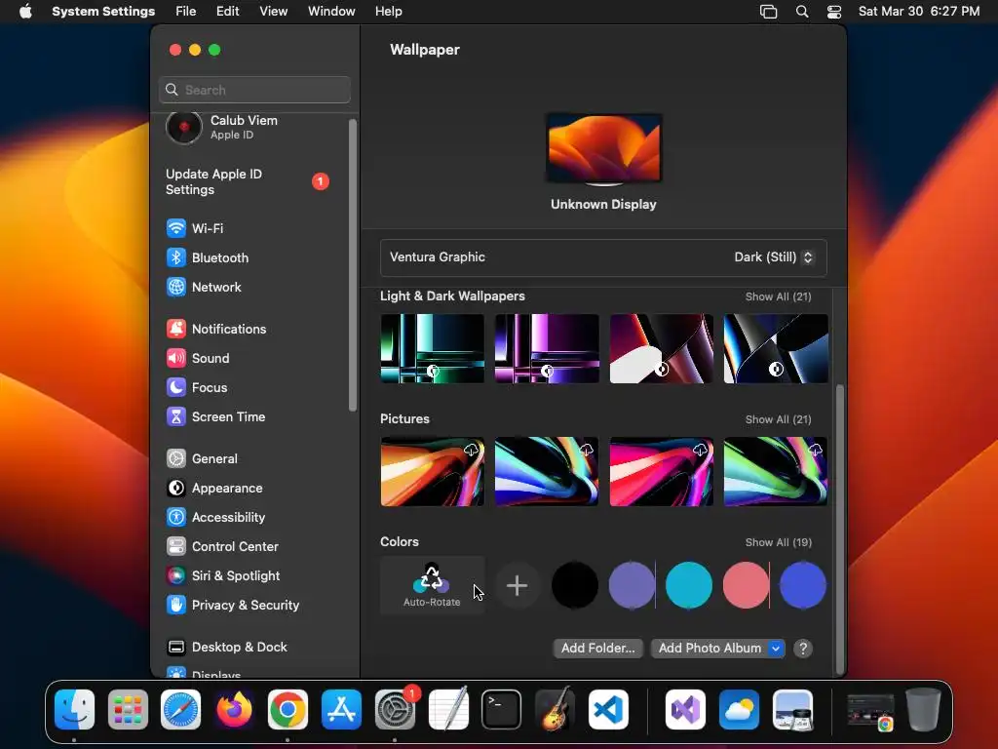Screen dimensions: 998x749
Task: Click the Unknown Display preview thumbnail
Action: click(x=603, y=149)
